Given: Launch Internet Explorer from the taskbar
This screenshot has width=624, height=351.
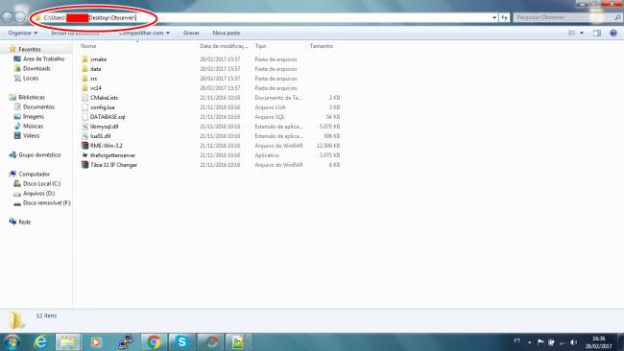Looking at the screenshot, I should (x=40, y=341).
